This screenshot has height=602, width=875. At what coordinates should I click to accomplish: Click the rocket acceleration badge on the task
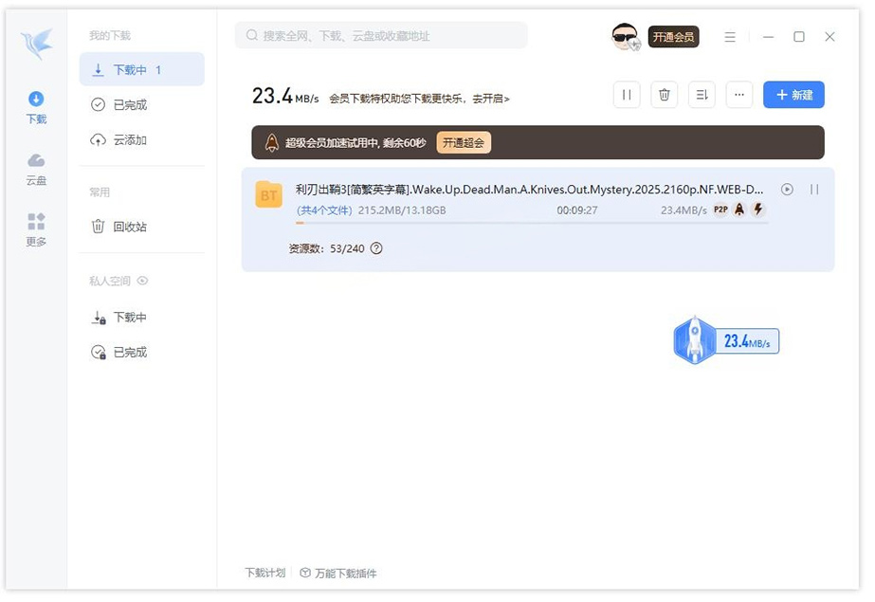[738, 211]
